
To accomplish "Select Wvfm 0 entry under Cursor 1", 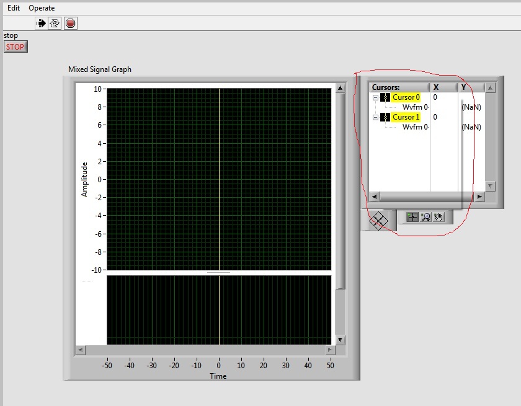I will (x=416, y=127).
